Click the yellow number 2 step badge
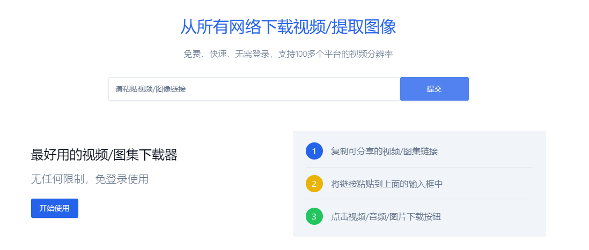The width and height of the screenshot is (589, 250). point(314,184)
